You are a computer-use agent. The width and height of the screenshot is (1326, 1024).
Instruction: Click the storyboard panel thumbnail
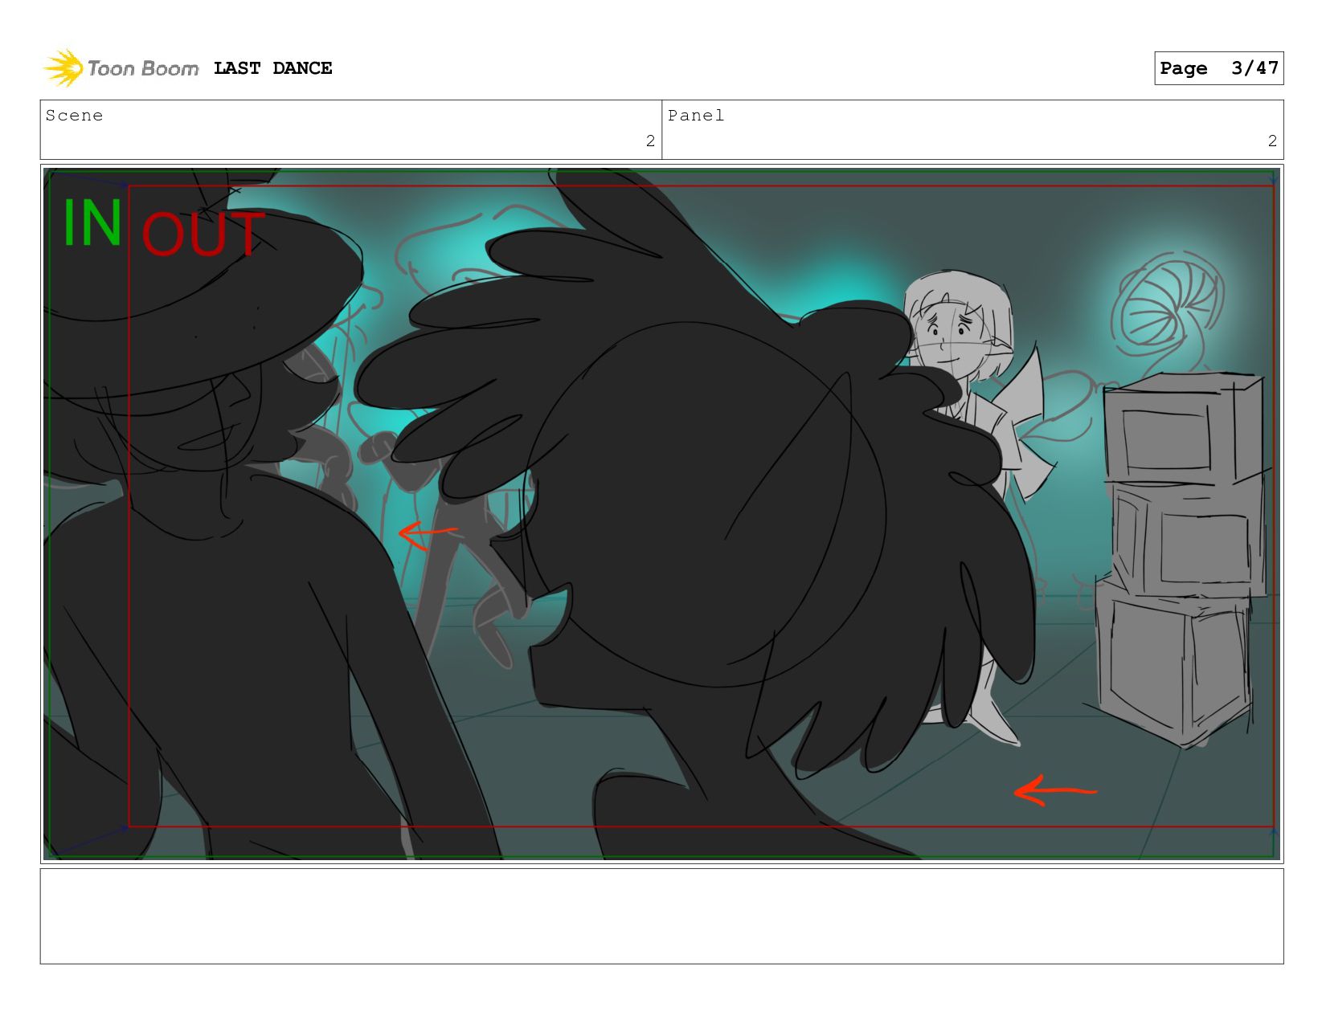tap(661, 514)
